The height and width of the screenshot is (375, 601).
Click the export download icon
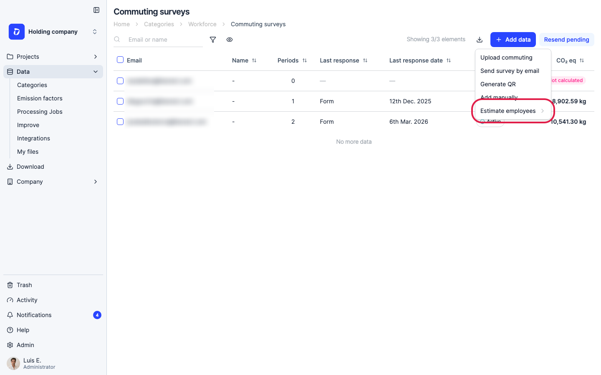[x=480, y=40]
